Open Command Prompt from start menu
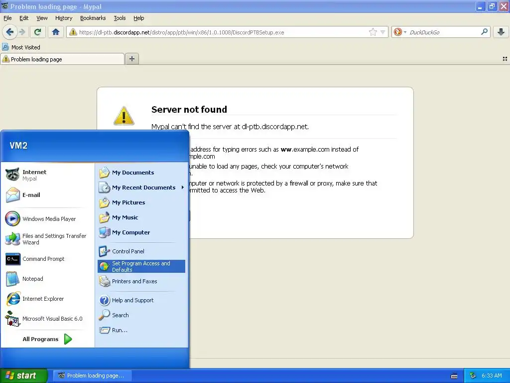This screenshot has width=510, height=383. click(48, 259)
